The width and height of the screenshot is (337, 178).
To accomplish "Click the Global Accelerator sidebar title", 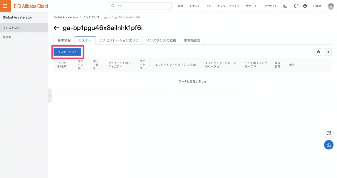I will 17,17.
